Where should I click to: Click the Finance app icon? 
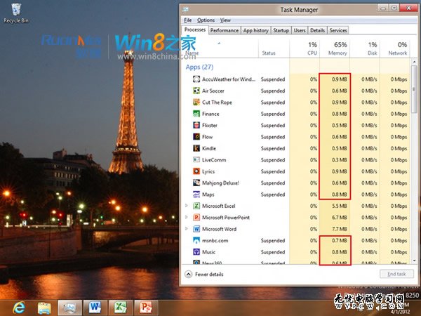coord(196,114)
